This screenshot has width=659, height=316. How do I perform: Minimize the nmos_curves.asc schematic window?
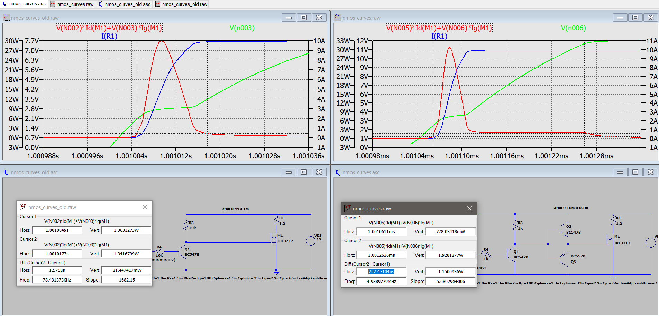point(620,172)
